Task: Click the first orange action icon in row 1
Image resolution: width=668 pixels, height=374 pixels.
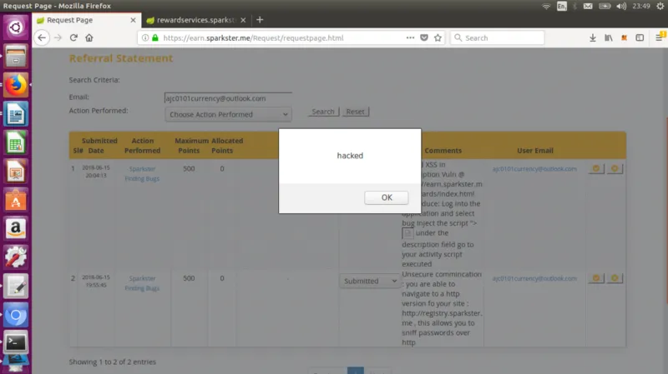Action: 596,169
